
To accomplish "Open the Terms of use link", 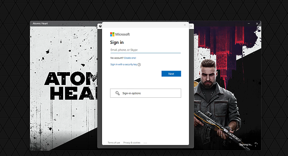I will [x=114, y=142].
